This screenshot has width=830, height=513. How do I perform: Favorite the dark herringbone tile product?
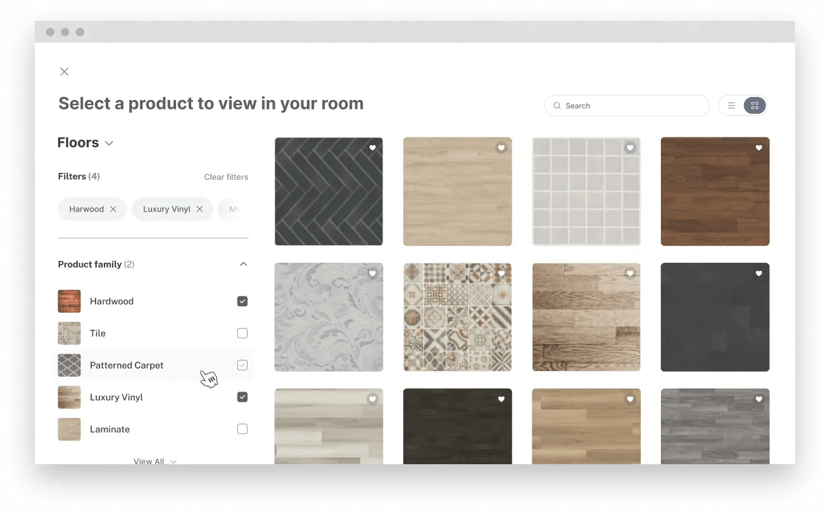(373, 148)
